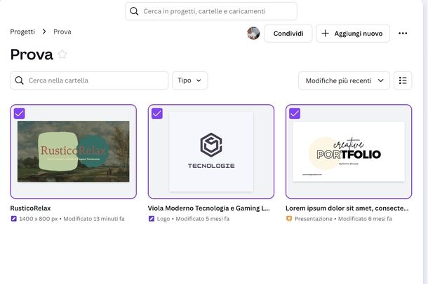Click the Prova folder heading
The height and width of the screenshot is (284, 428).
32,55
